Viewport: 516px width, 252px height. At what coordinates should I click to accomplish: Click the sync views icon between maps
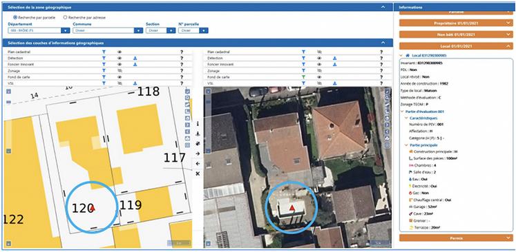coord(198,144)
